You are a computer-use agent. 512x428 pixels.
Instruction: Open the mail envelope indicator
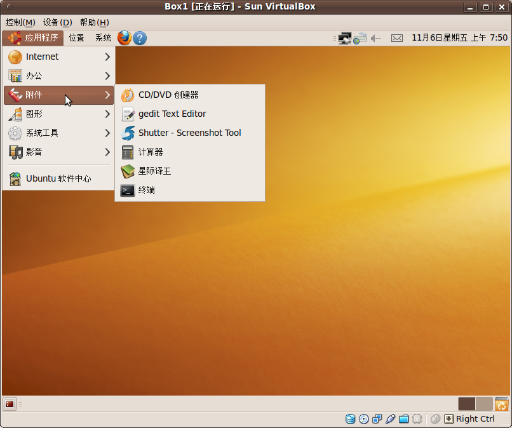(397, 38)
